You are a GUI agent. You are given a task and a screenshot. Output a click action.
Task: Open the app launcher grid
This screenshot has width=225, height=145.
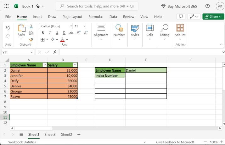tap(6, 6)
